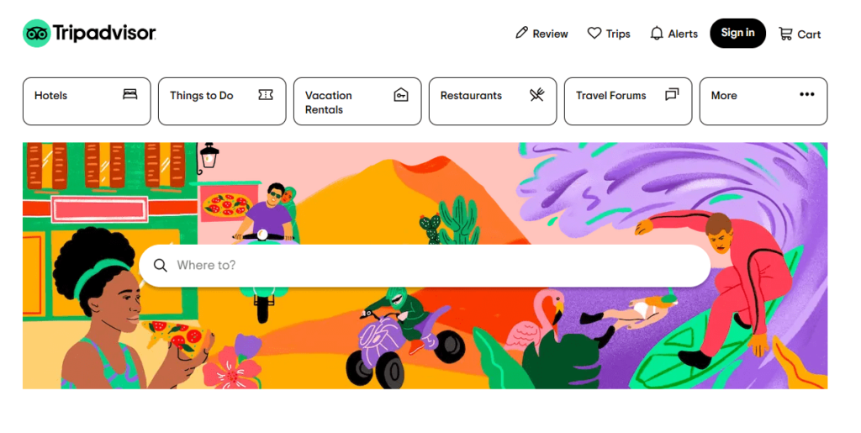
Task: Open the Review link text
Action: tap(550, 34)
